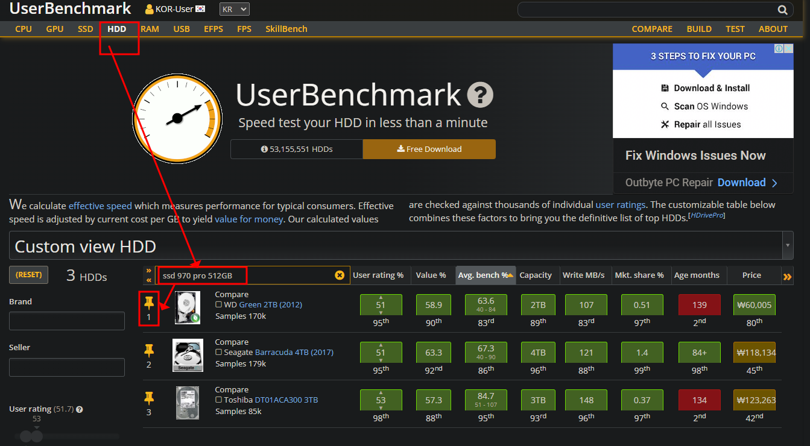Switch to the RAM tab
Viewport: 810px width, 446px height.
click(x=150, y=29)
